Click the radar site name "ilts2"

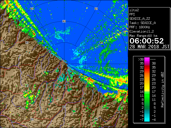tap(134, 10)
